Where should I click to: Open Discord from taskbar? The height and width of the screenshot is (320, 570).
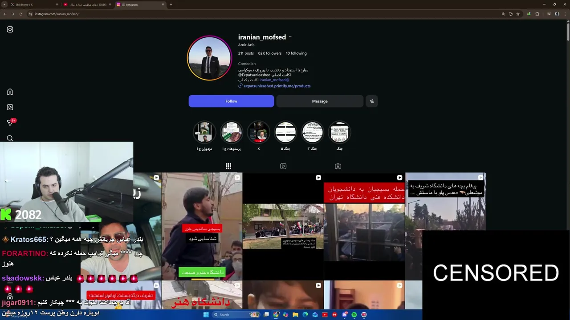pos(344,315)
